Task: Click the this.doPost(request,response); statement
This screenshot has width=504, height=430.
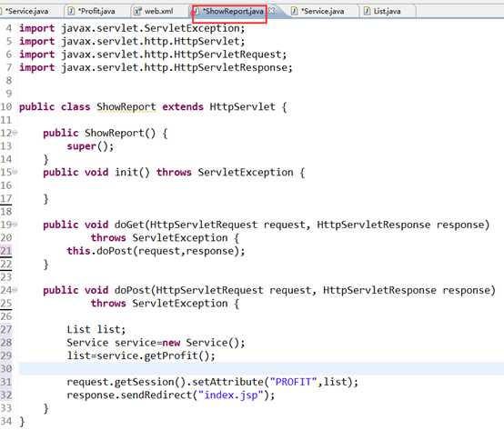Action: 156,251
